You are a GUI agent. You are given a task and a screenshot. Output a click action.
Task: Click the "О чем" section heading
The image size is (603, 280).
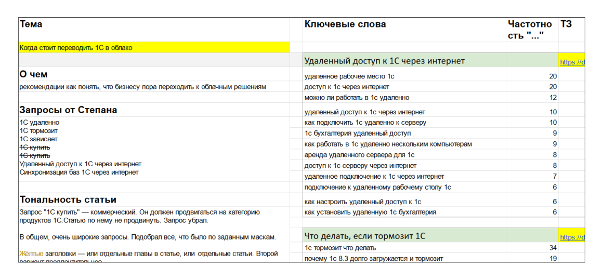(34, 74)
